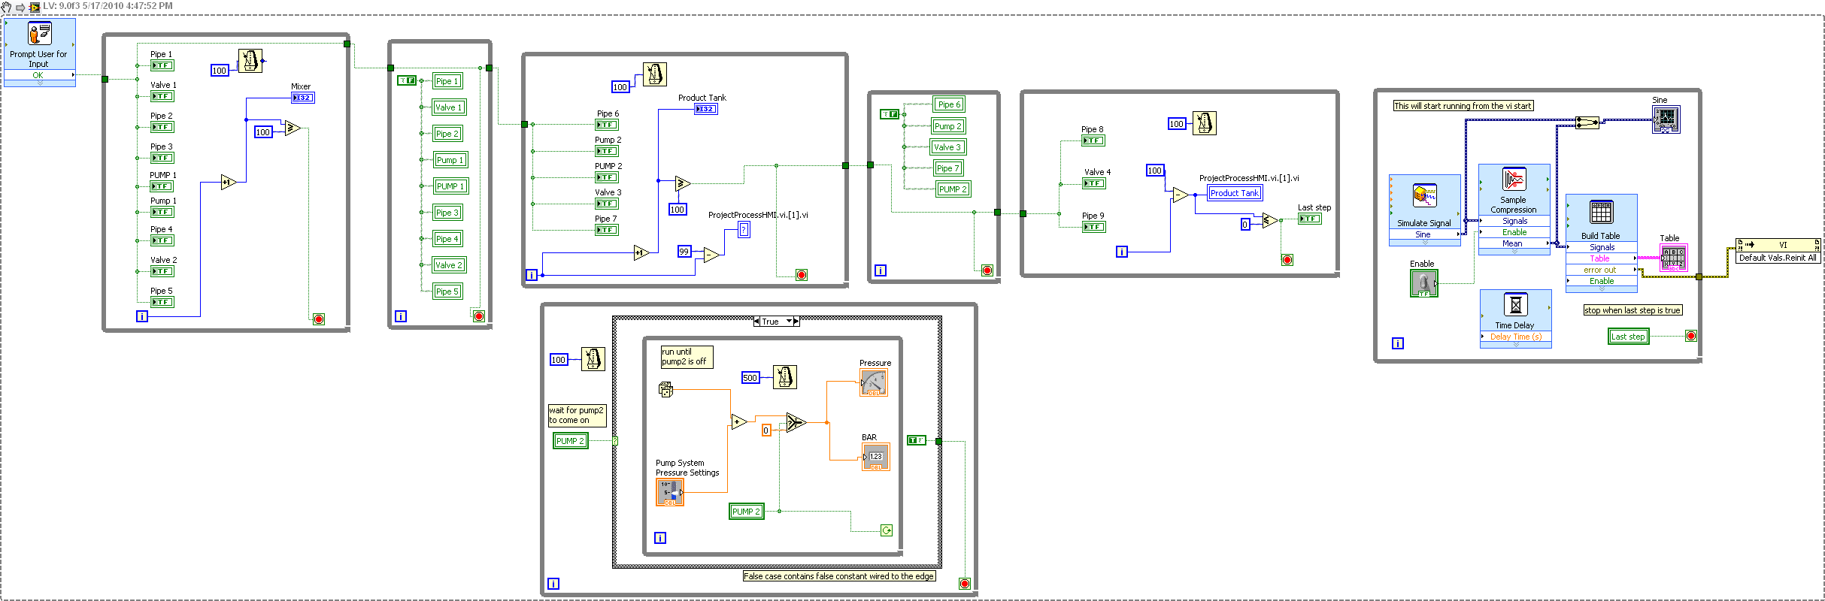This screenshot has width=1825, height=601.
Task: Open the Sample Compression express VI icon
Action: (1514, 180)
